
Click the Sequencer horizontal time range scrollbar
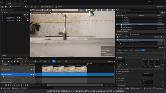point(75,85)
